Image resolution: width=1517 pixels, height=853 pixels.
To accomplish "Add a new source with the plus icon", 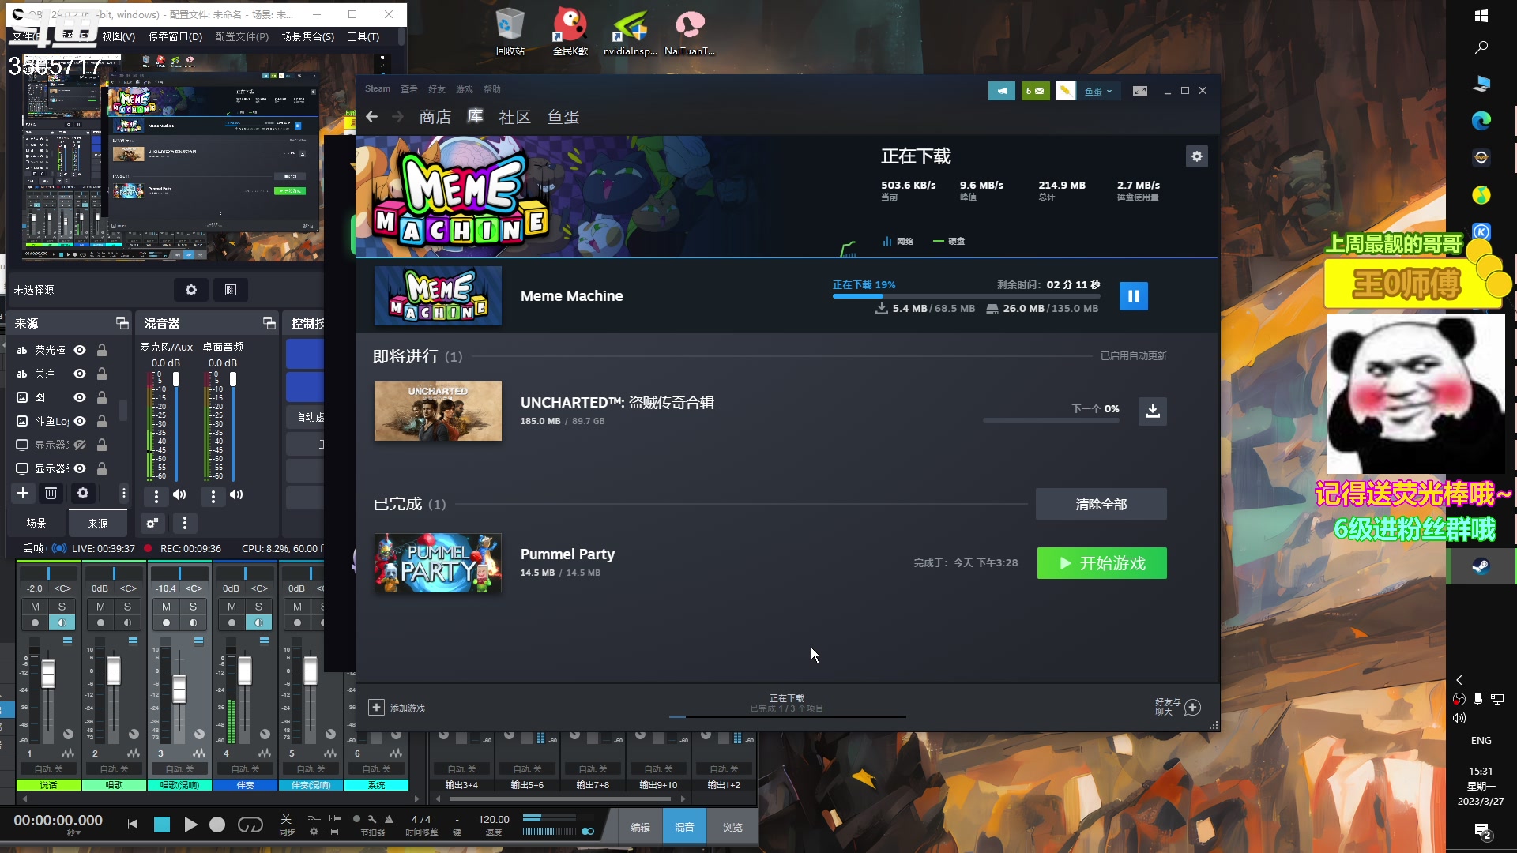I will coord(22,493).
